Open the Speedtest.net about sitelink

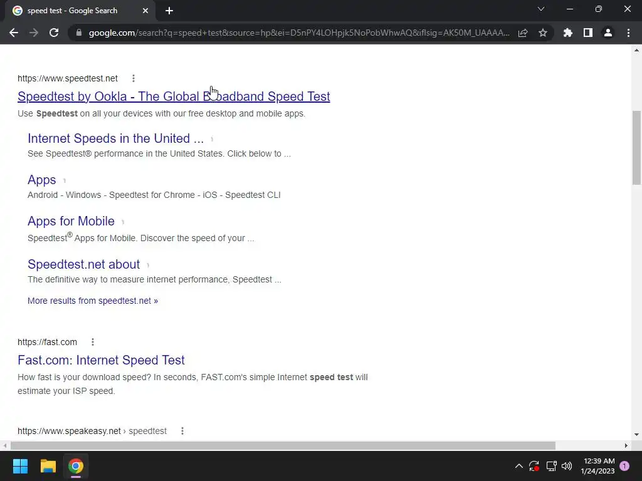[83, 264]
